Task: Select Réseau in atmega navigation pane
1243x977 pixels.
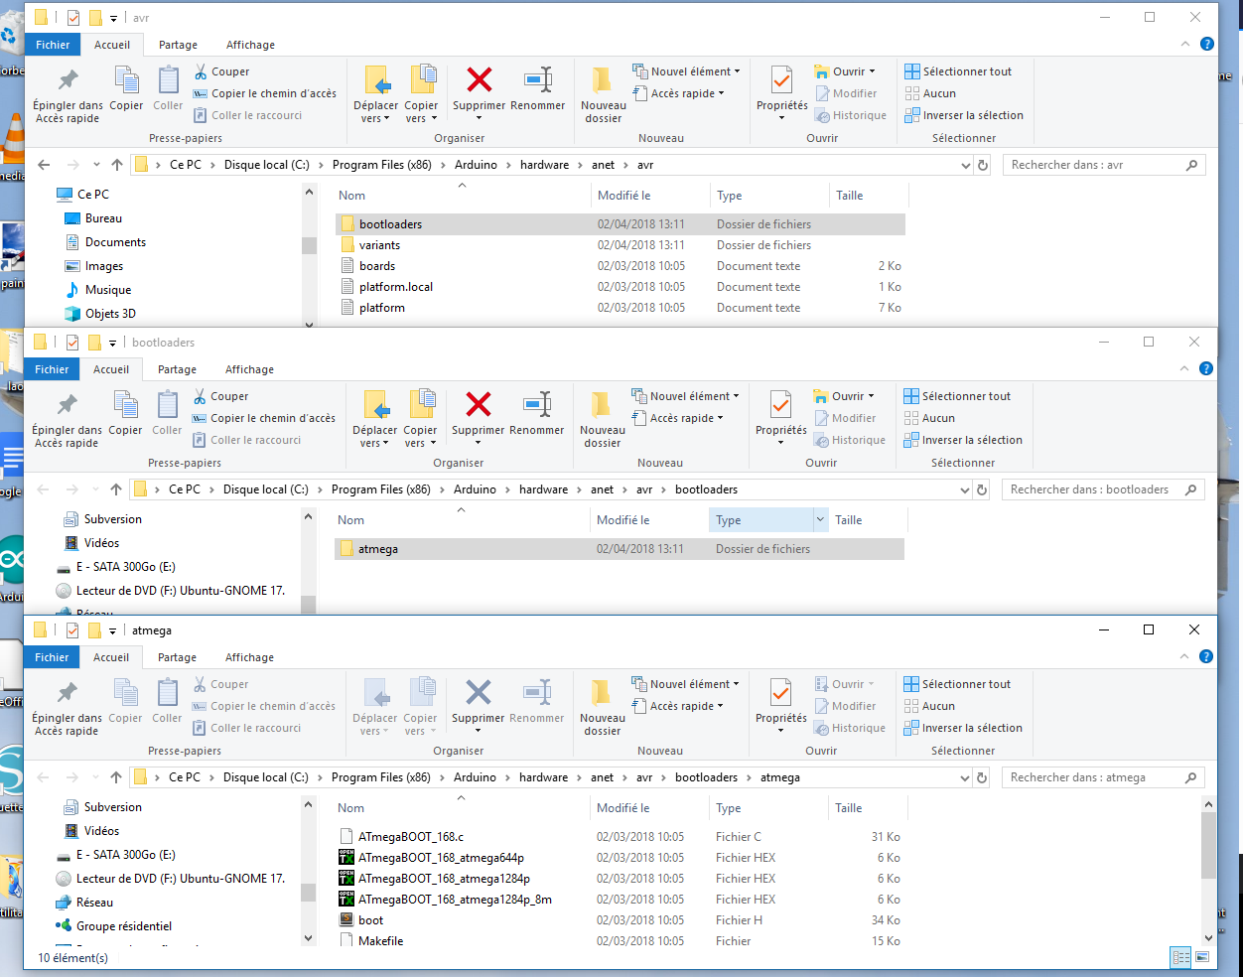Action: point(94,903)
